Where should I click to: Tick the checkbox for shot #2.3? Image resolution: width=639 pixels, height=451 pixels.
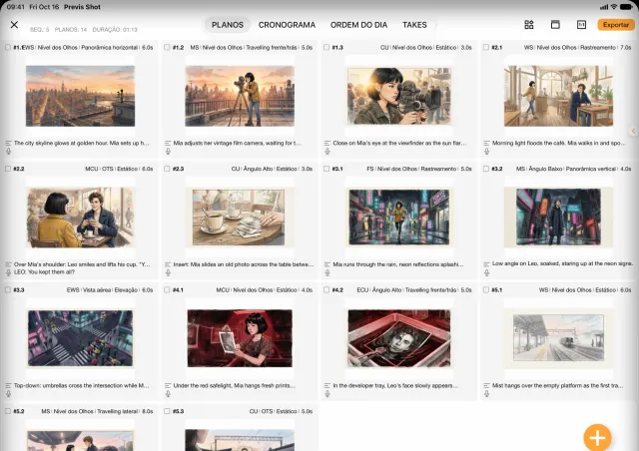point(167,169)
